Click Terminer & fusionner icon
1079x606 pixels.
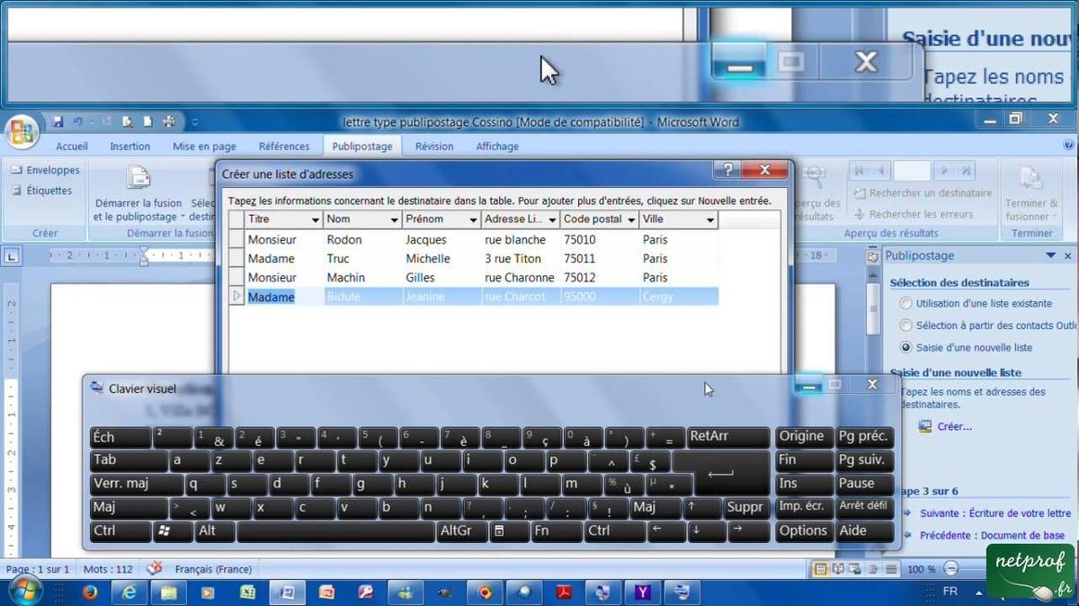tap(1031, 178)
